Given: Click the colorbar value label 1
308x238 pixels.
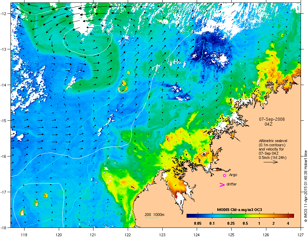Looking at the screenshot, I should pyautogui.click(x=259, y=223).
